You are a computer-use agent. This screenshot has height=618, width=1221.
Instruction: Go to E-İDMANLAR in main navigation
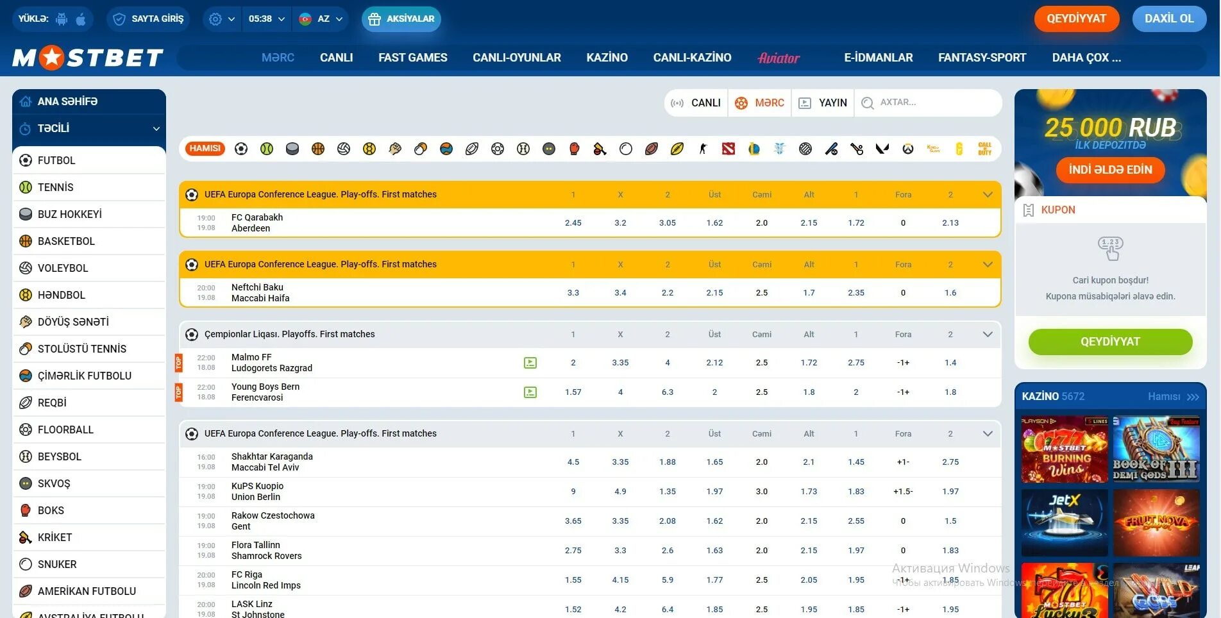tap(878, 58)
